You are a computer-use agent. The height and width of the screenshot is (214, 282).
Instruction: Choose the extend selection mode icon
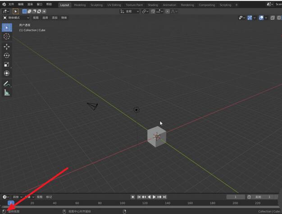(29, 12)
